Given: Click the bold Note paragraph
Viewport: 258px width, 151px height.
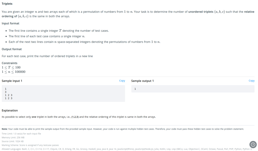Looking at the screenshot, I should [x=123, y=129].
